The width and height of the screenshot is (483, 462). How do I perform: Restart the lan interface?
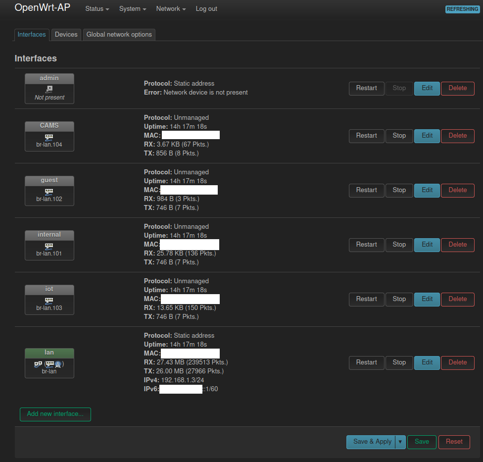pos(367,363)
